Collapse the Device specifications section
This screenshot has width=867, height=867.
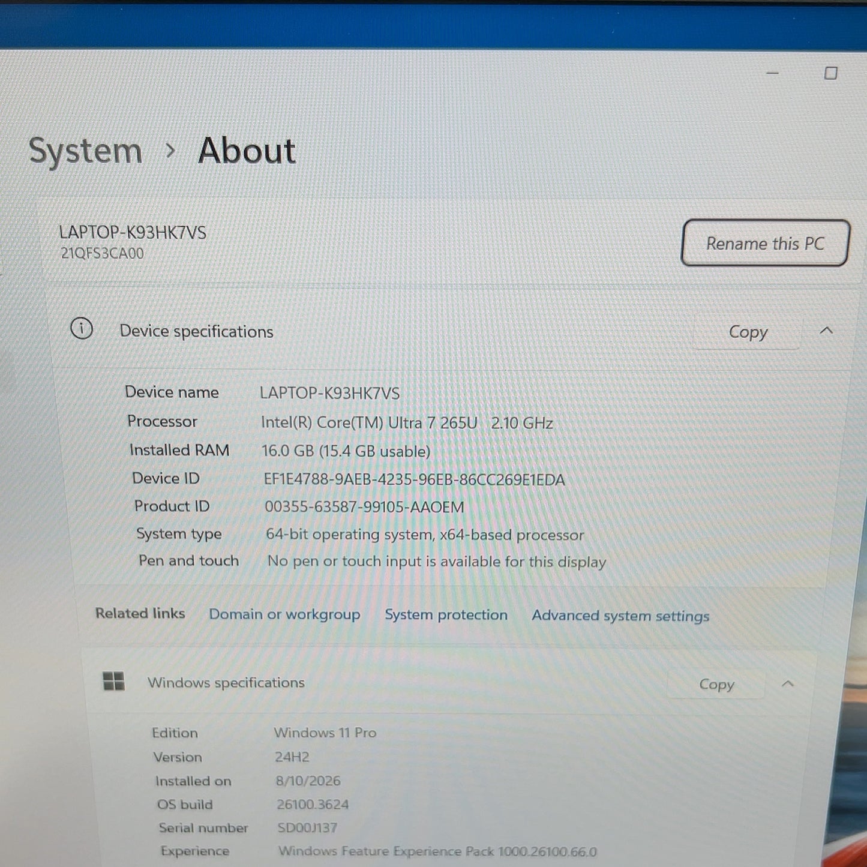click(826, 331)
